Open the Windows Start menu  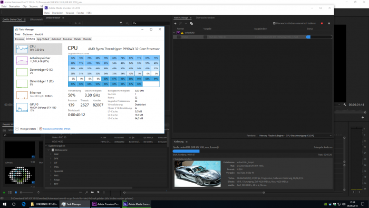pyautogui.click(x=4, y=204)
